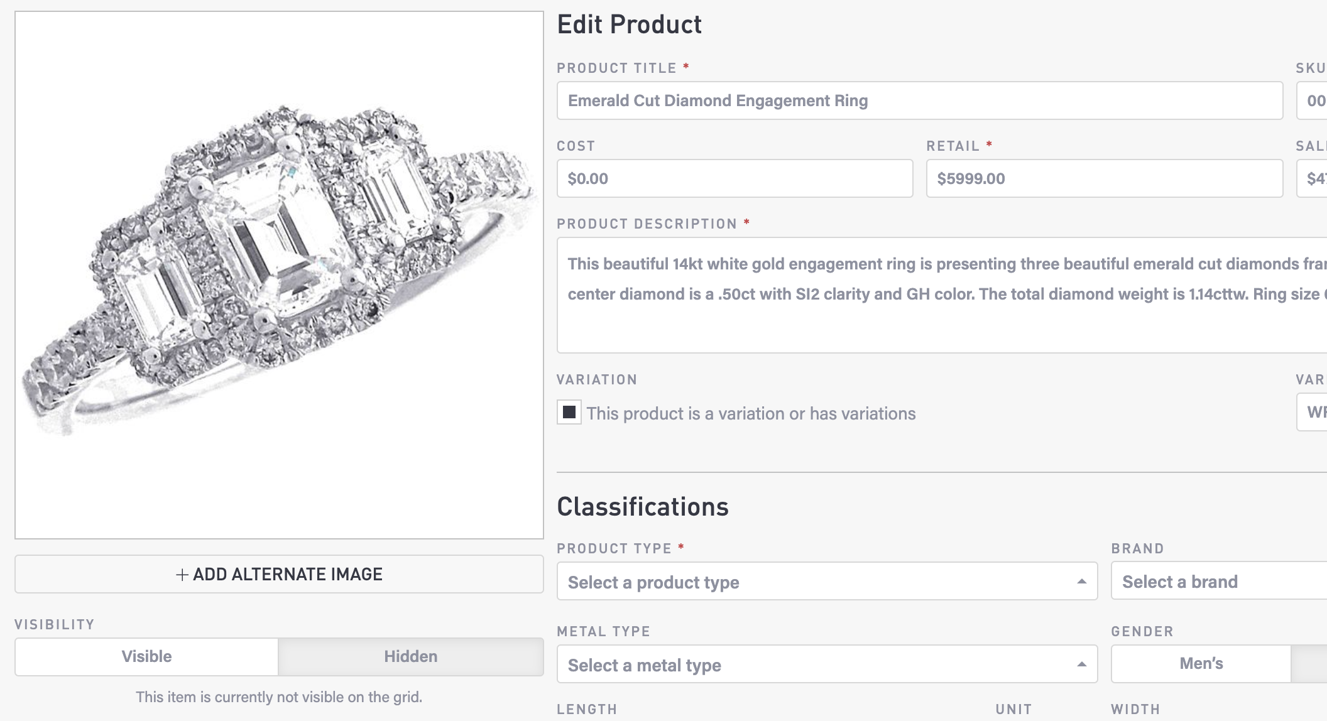Click into the Cost field showing $0.00
The image size is (1327, 721).
tap(734, 178)
